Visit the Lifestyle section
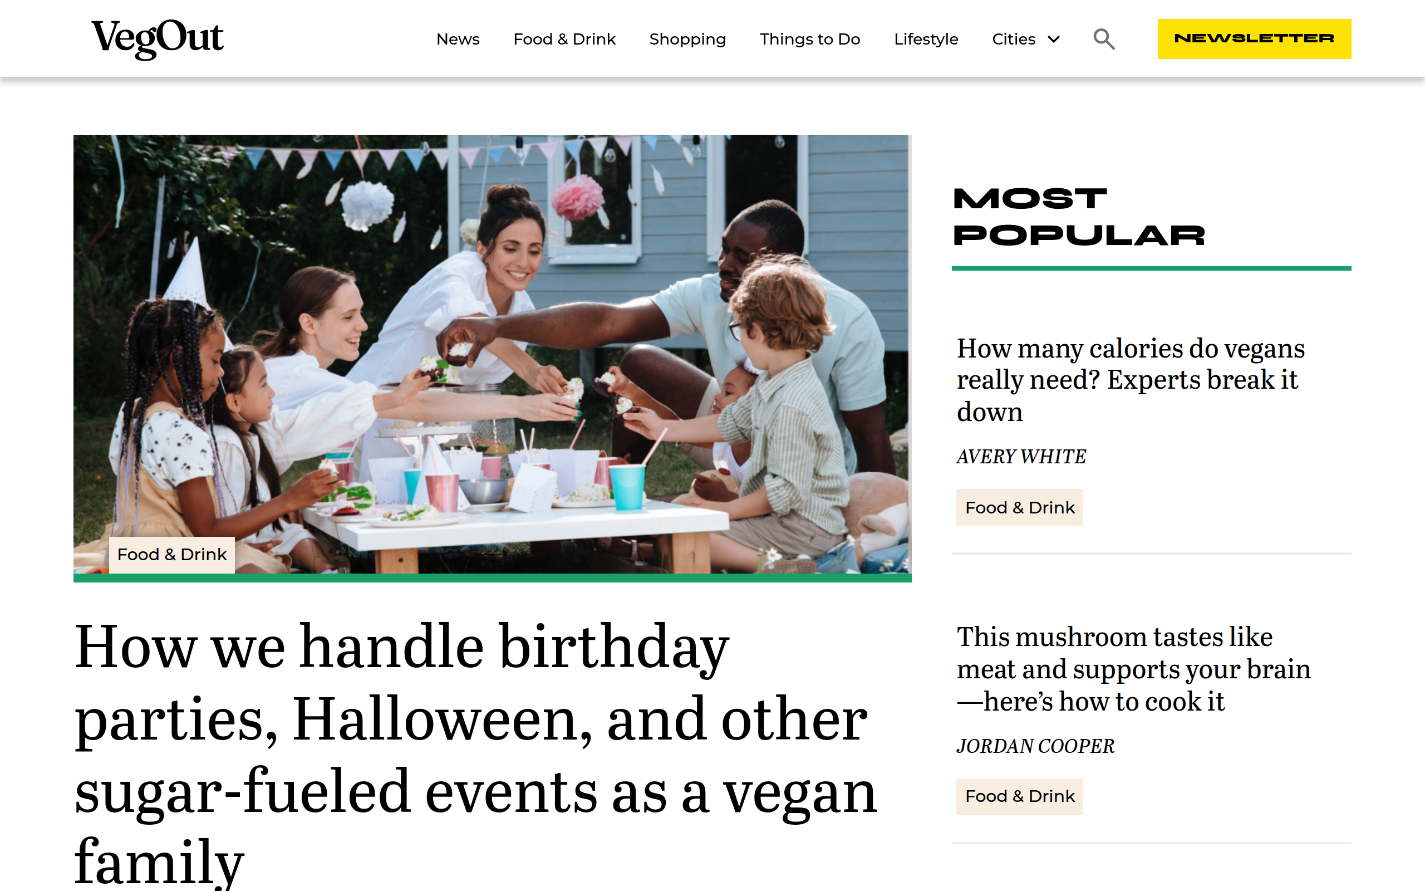 926,39
